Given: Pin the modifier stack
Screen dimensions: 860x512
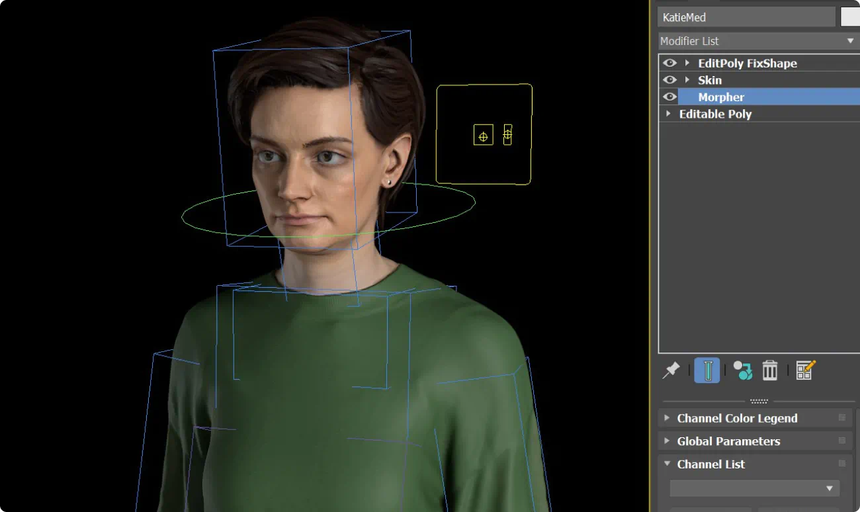Looking at the screenshot, I should pos(671,370).
